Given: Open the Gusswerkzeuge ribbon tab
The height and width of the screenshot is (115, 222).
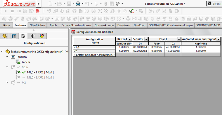Looking at the screenshot, I should click(104, 25).
